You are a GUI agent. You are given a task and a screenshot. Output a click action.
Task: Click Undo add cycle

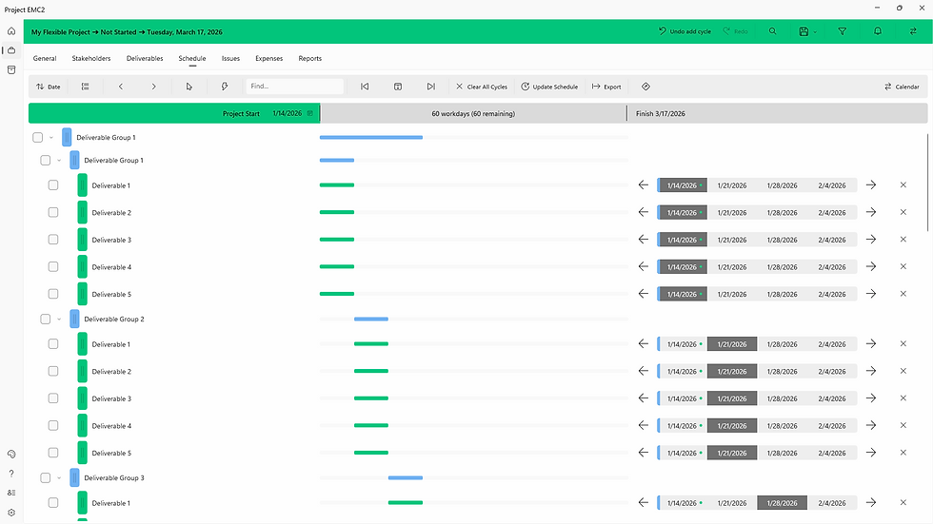pyautogui.click(x=685, y=31)
